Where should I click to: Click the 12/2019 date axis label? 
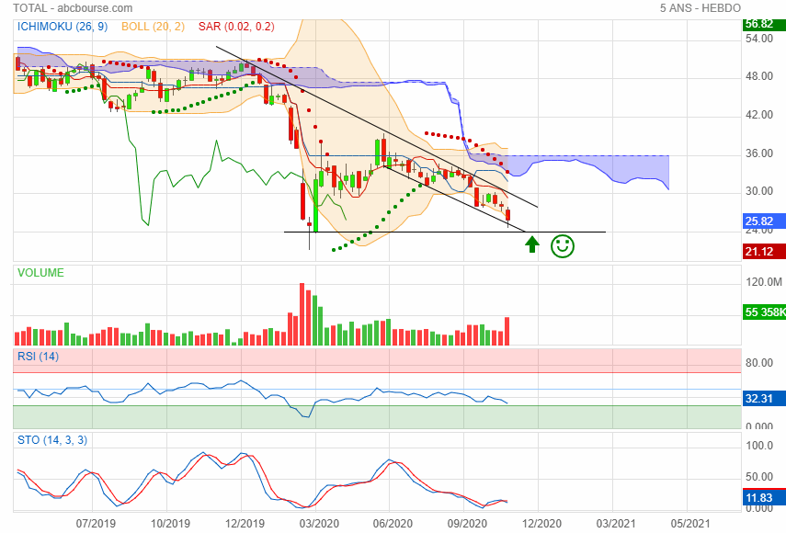[x=245, y=524]
